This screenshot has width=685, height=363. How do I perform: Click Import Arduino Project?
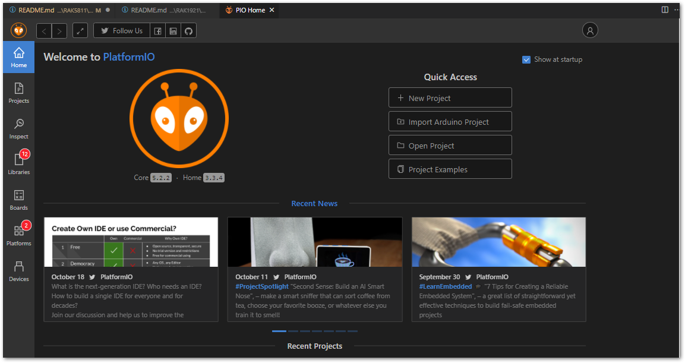click(x=450, y=121)
